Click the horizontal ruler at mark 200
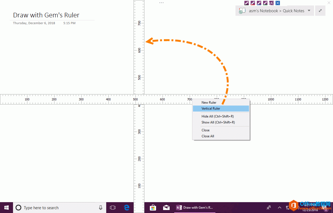 coord(54,99)
